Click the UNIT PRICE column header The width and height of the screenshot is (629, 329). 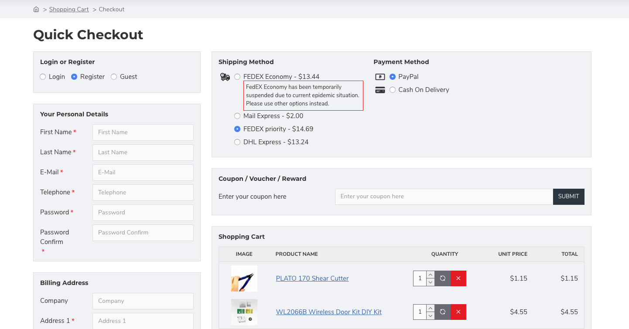point(513,254)
